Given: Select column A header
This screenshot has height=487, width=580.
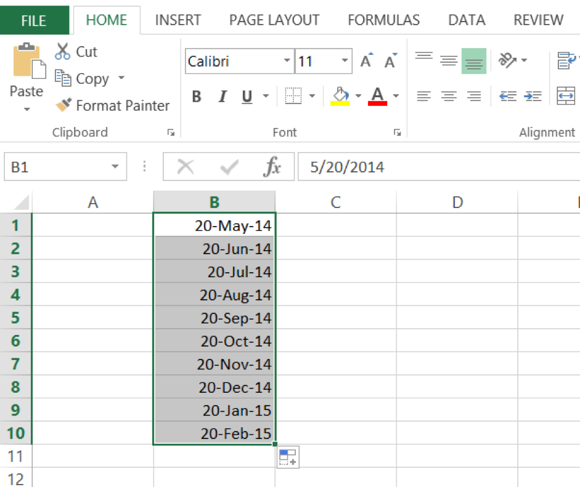Looking at the screenshot, I should click(x=93, y=202).
